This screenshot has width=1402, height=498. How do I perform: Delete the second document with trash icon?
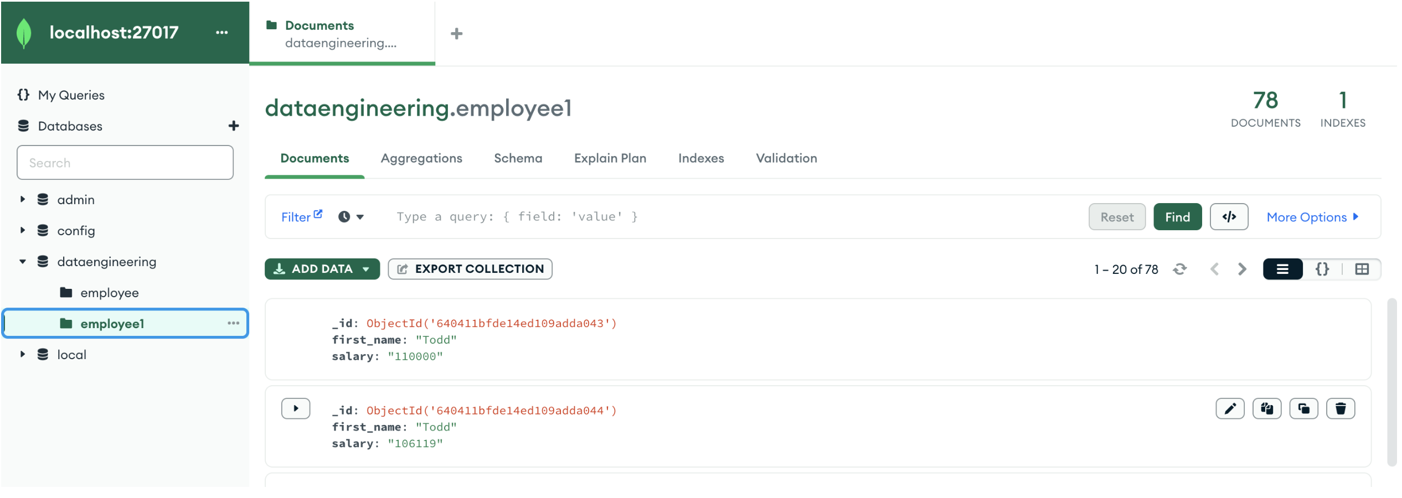(x=1340, y=409)
